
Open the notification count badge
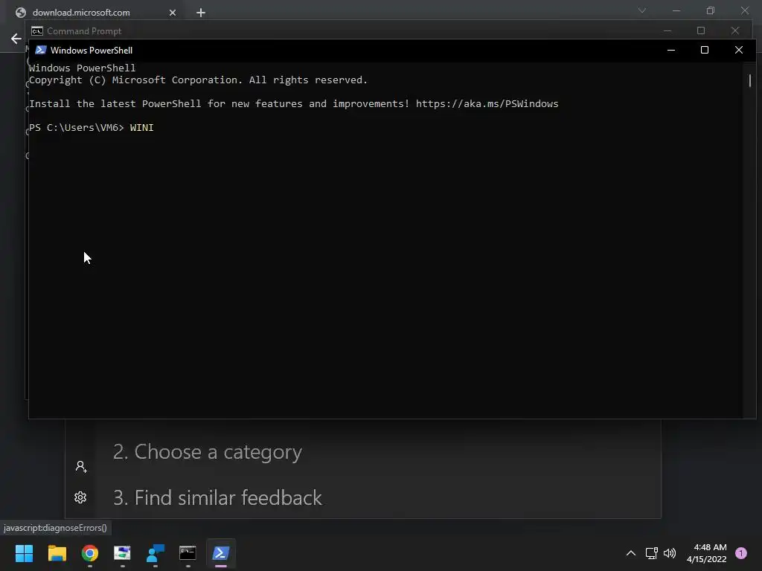tap(741, 553)
